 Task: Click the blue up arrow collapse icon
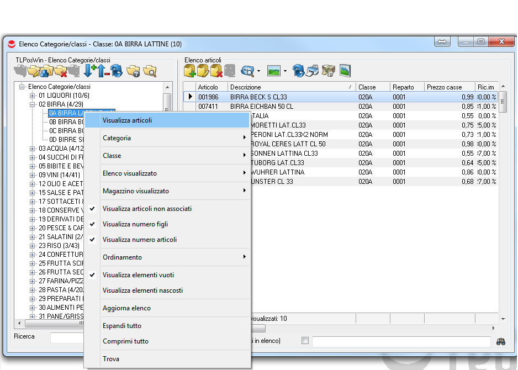coord(102,71)
